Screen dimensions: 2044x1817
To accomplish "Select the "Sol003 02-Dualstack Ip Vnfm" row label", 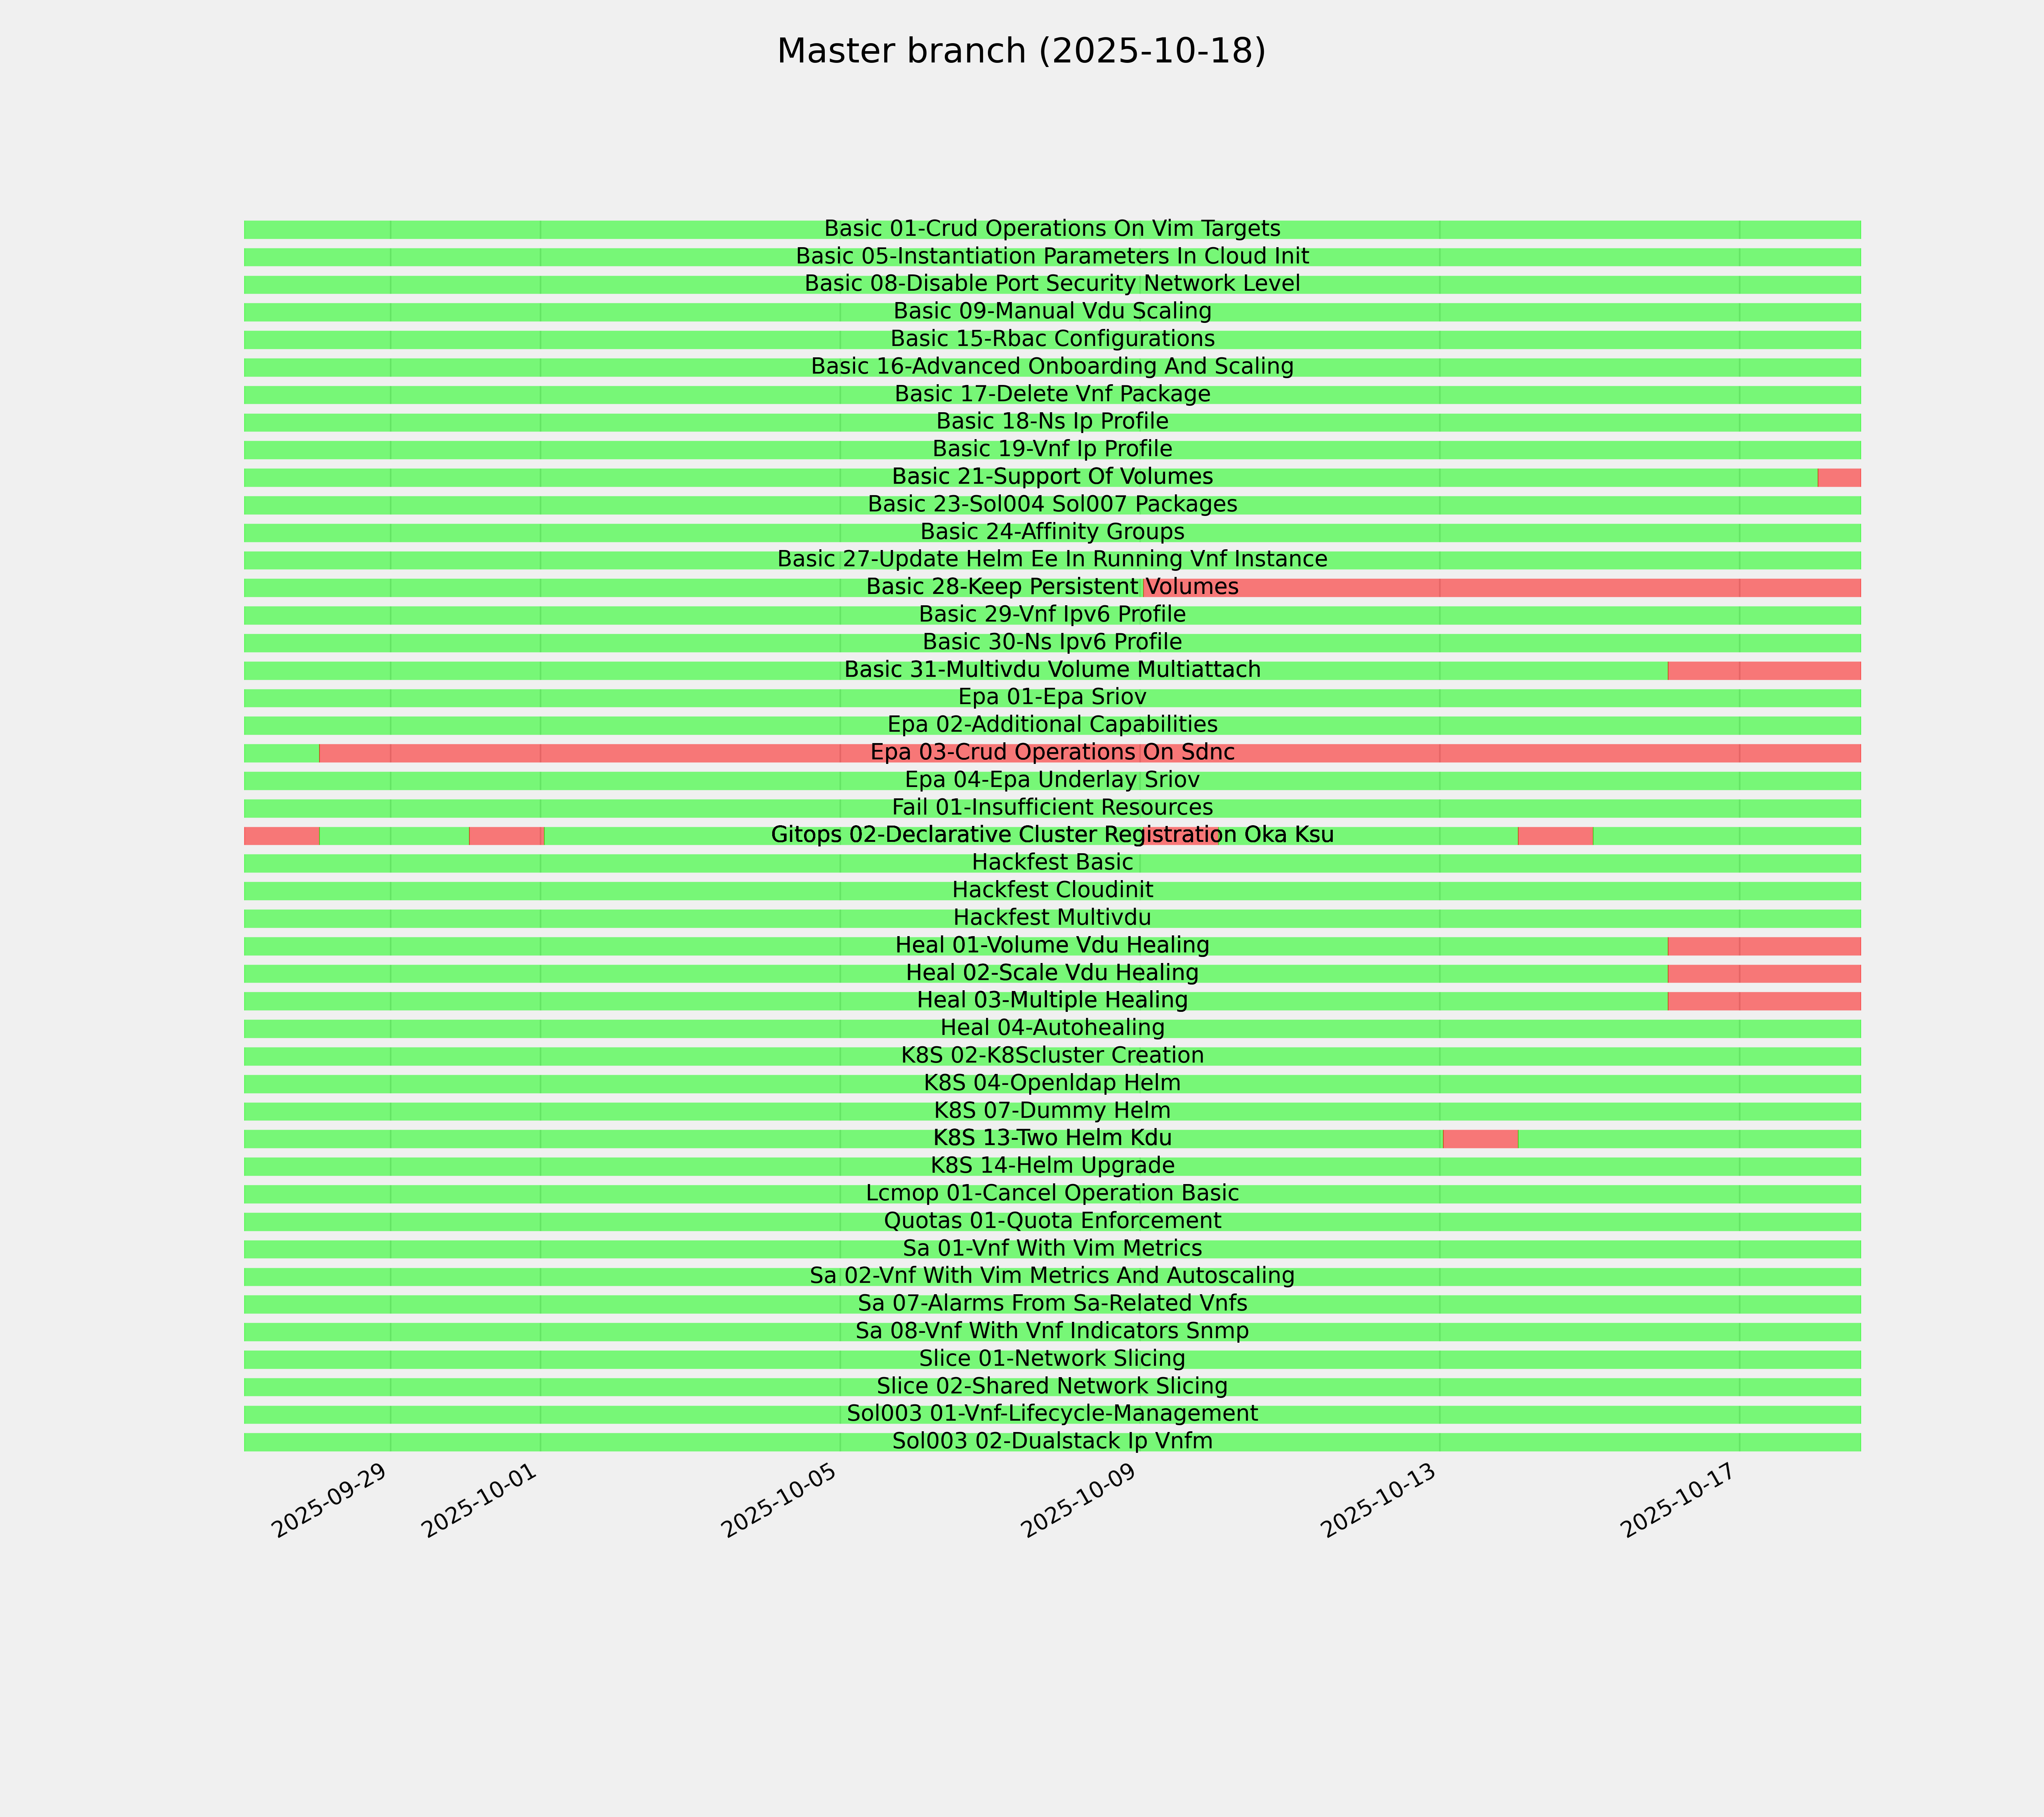I will (x=1052, y=1441).
